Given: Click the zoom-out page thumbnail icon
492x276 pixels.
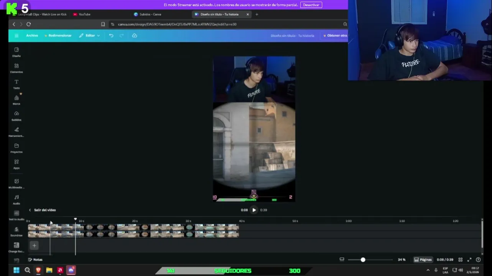Looking at the screenshot, I should [x=342, y=259].
